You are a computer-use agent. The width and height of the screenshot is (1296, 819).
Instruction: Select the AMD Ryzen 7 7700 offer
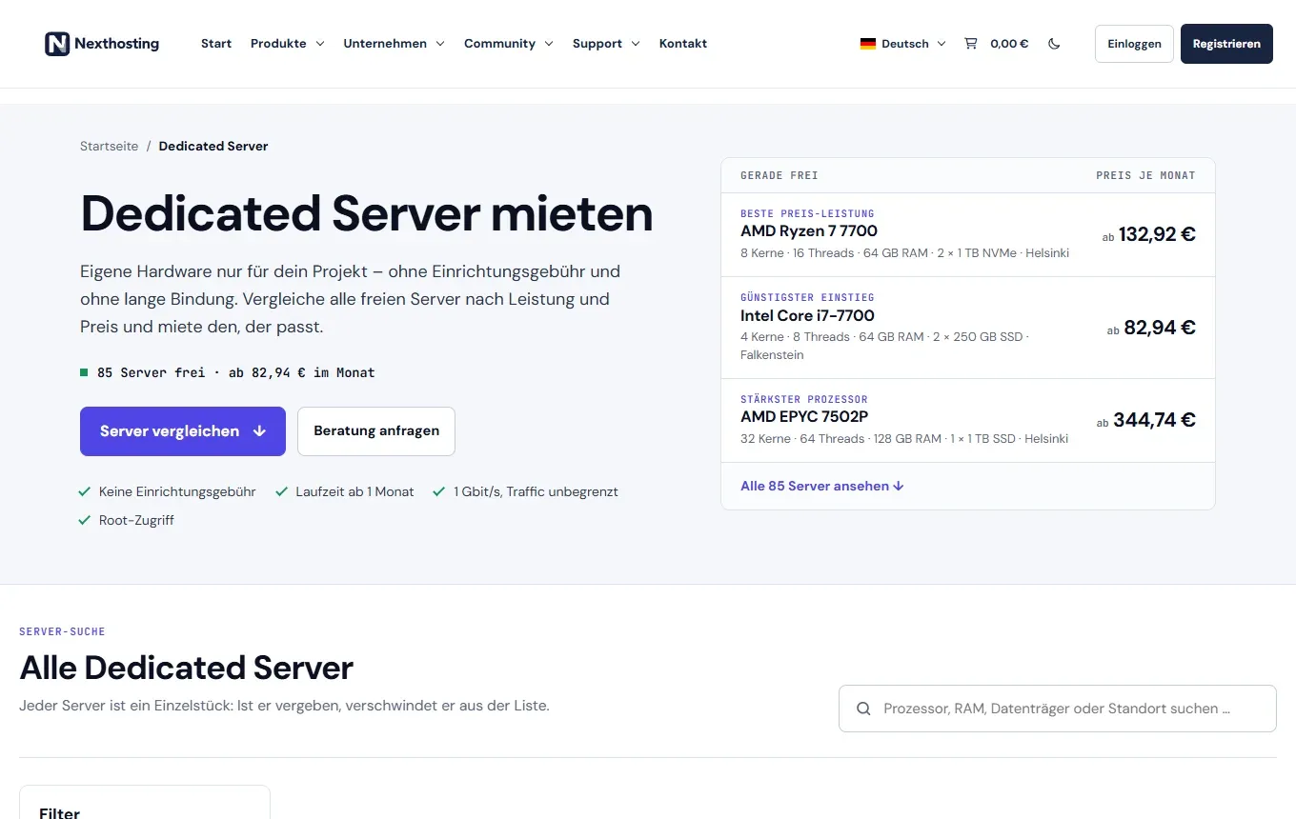tap(968, 235)
